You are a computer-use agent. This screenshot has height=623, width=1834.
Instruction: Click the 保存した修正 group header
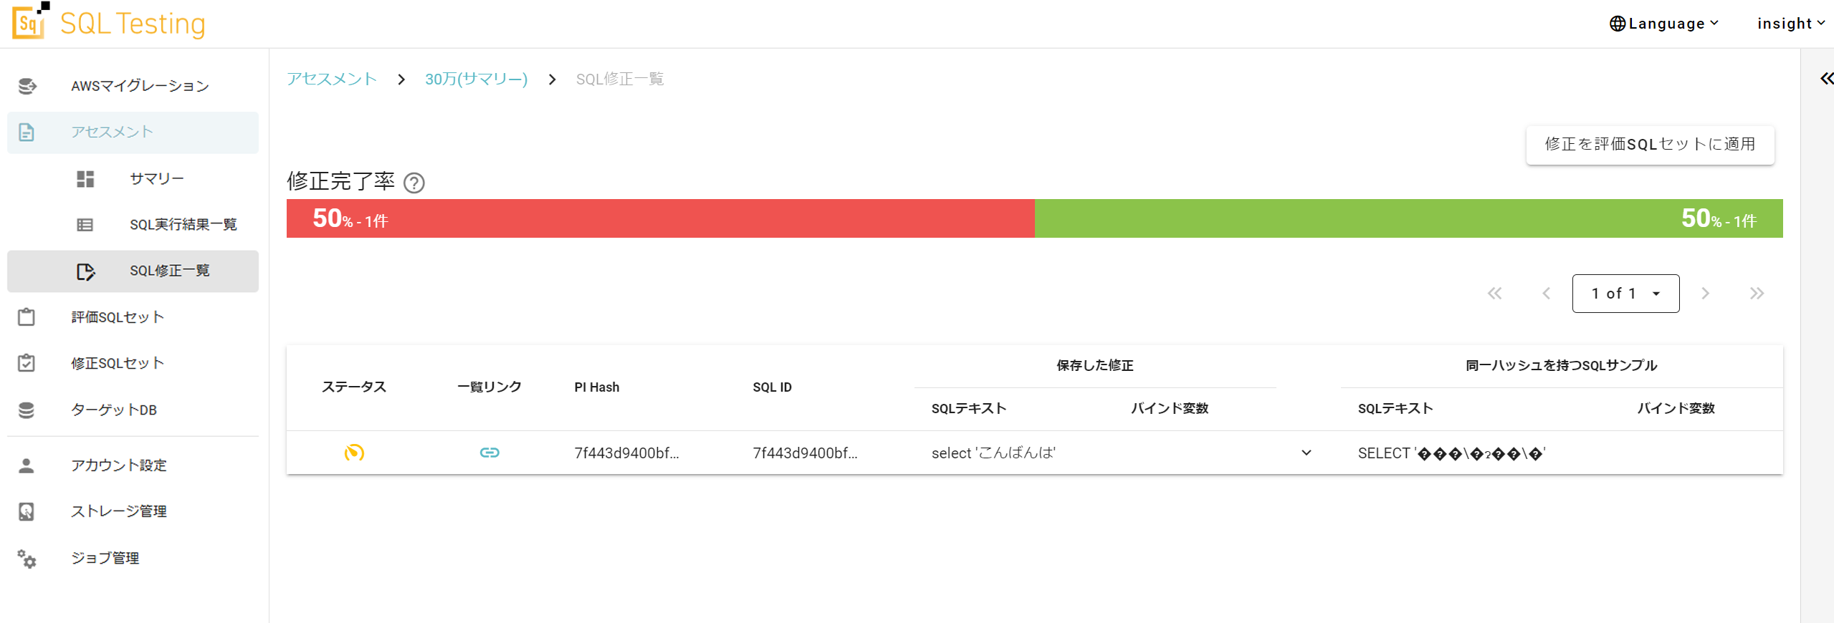[1095, 366]
